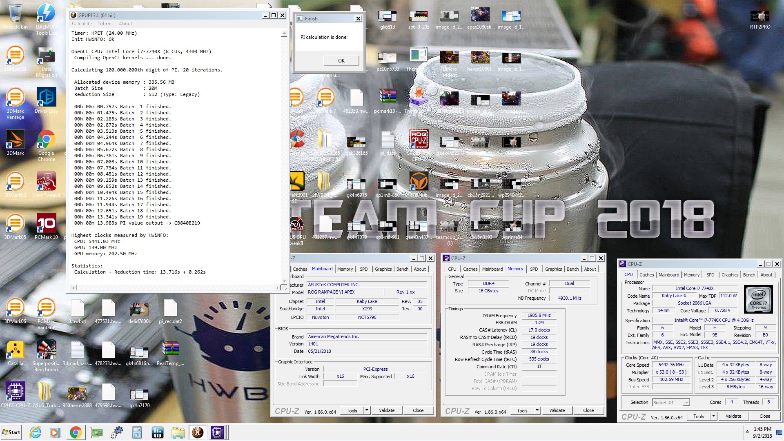784x441 pixels.
Task: Switch to CPU-Z taskbar icon
Action: coord(217,432)
